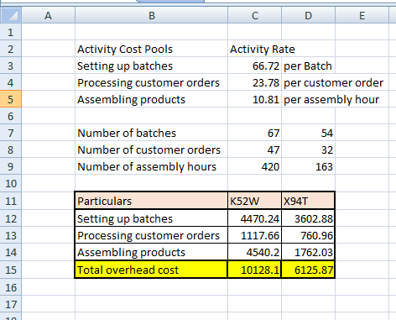Viewport: 396px width, 320px height.
Task: Select column B header
Action: click(152, 15)
